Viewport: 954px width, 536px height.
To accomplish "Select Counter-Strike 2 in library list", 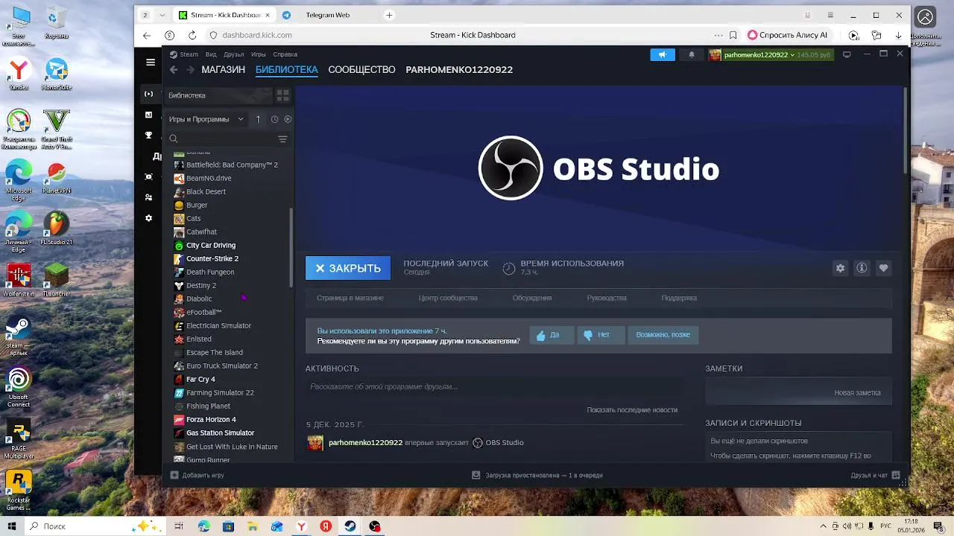I will click(212, 258).
